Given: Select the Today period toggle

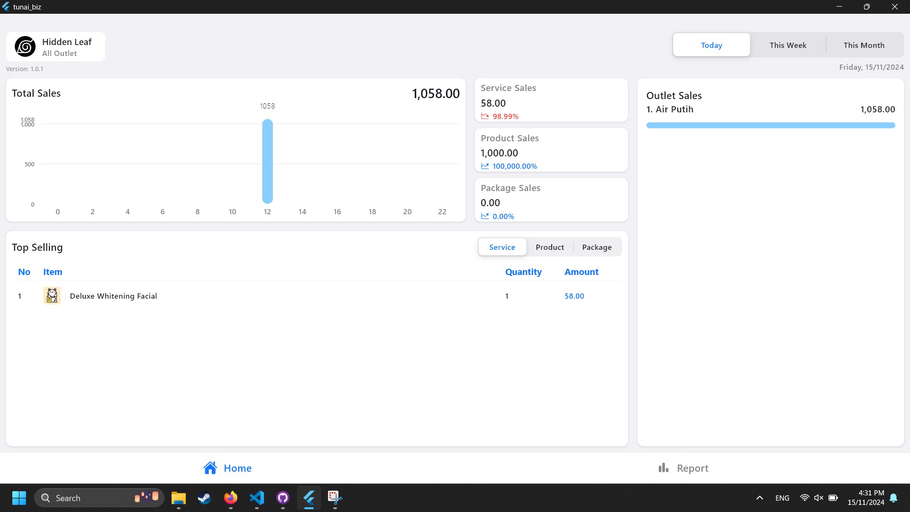Looking at the screenshot, I should point(711,45).
